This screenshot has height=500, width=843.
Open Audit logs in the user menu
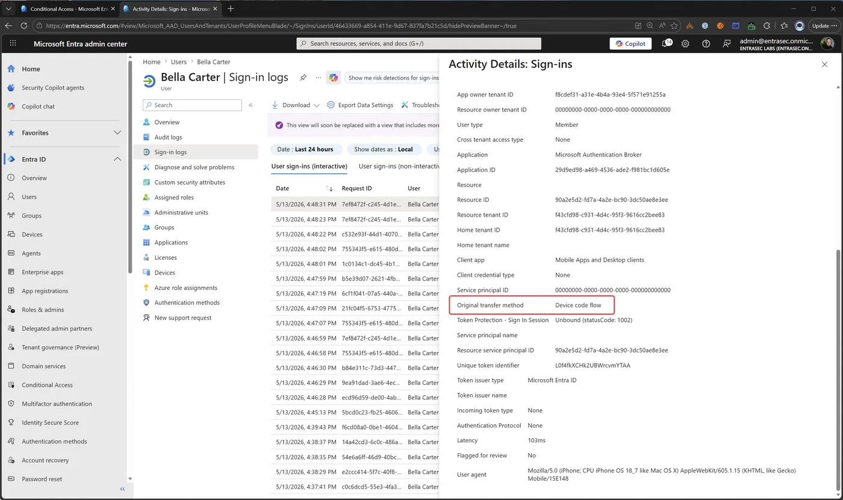coord(168,137)
